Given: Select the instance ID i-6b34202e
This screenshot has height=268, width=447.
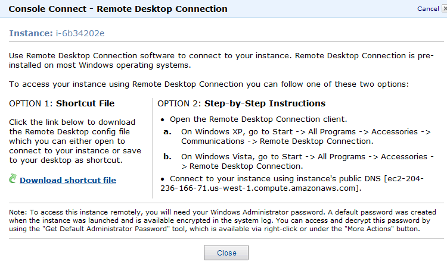Looking at the screenshot, I should tap(80, 33).
